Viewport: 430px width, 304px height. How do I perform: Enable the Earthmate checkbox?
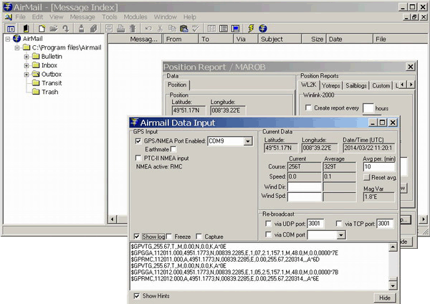pos(174,149)
